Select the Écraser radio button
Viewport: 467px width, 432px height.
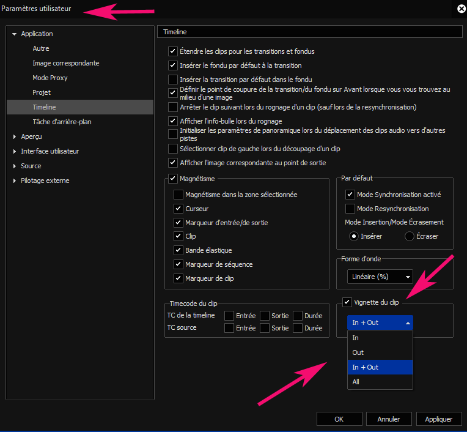point(409,236)
